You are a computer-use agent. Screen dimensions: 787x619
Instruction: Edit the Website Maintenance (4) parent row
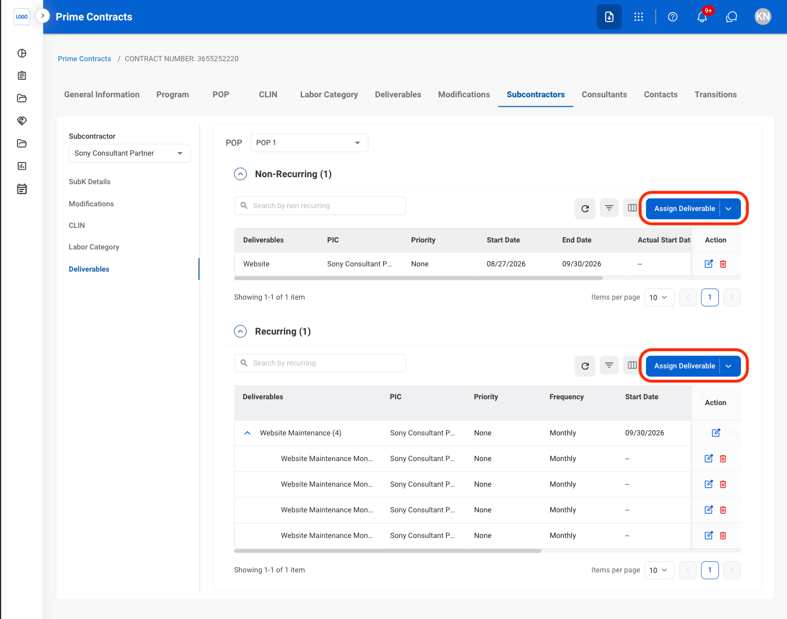click(x=716, y=433)
